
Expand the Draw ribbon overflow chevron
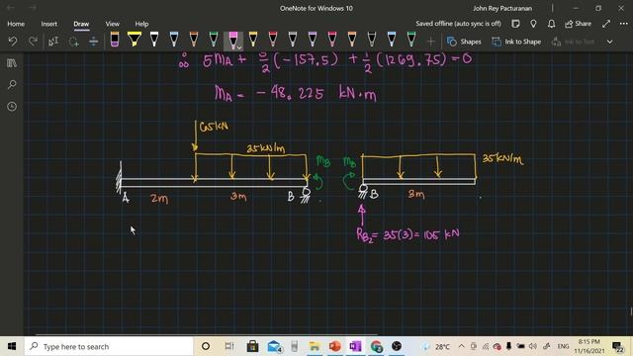pos(609,42)
